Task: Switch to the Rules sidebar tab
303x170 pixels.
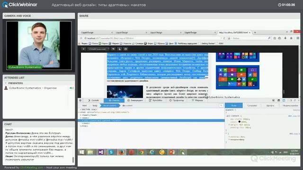Action: [x=233, y=105]
